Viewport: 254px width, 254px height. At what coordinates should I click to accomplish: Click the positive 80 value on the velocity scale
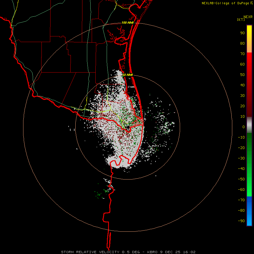tap(242, 43)
